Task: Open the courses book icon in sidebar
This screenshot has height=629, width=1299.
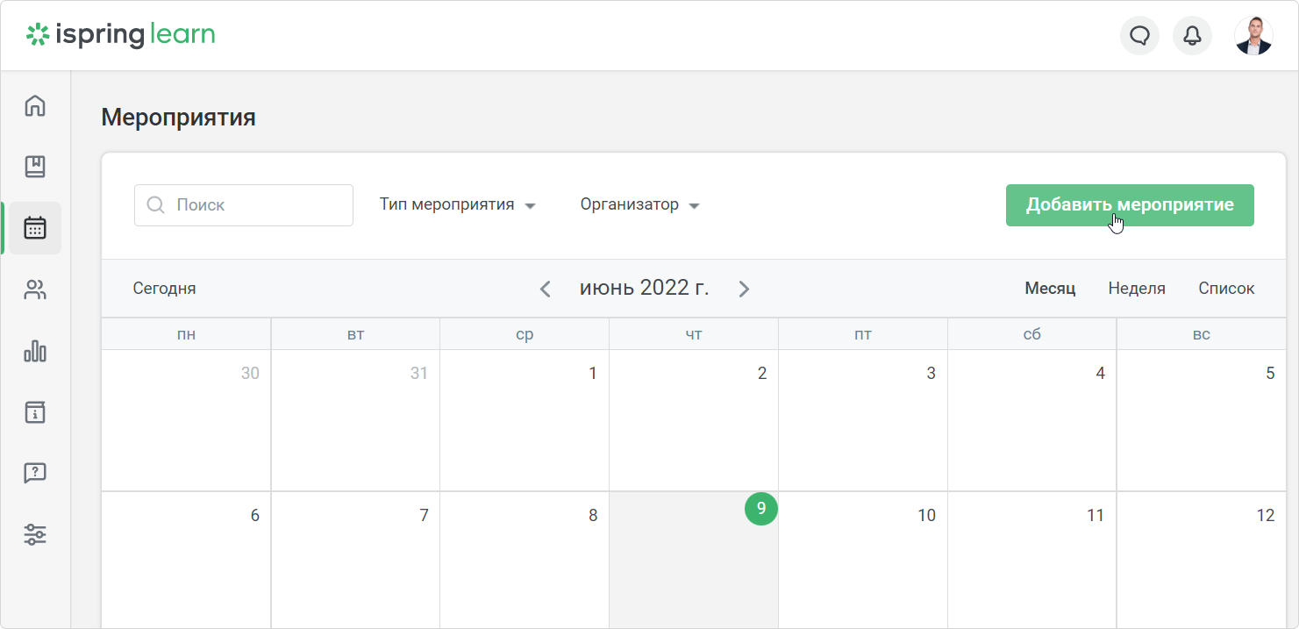Action: click(35, 167)
